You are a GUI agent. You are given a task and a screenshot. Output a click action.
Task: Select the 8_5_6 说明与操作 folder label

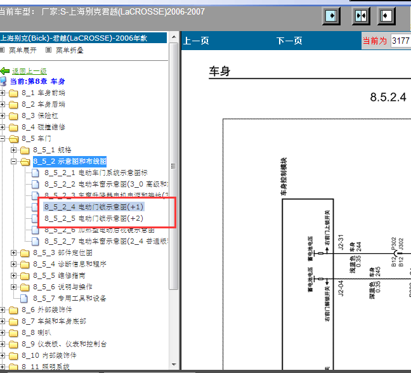click(x=63, y=287)
